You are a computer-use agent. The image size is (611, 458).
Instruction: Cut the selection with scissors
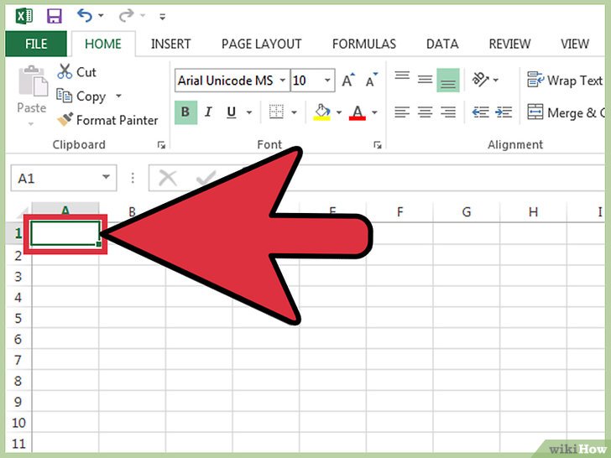pyautogui.click(x=76, y=72)
